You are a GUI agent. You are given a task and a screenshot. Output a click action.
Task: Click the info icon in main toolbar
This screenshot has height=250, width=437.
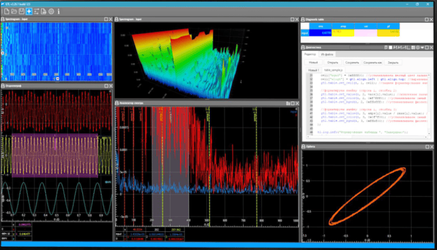coord(59,11)
